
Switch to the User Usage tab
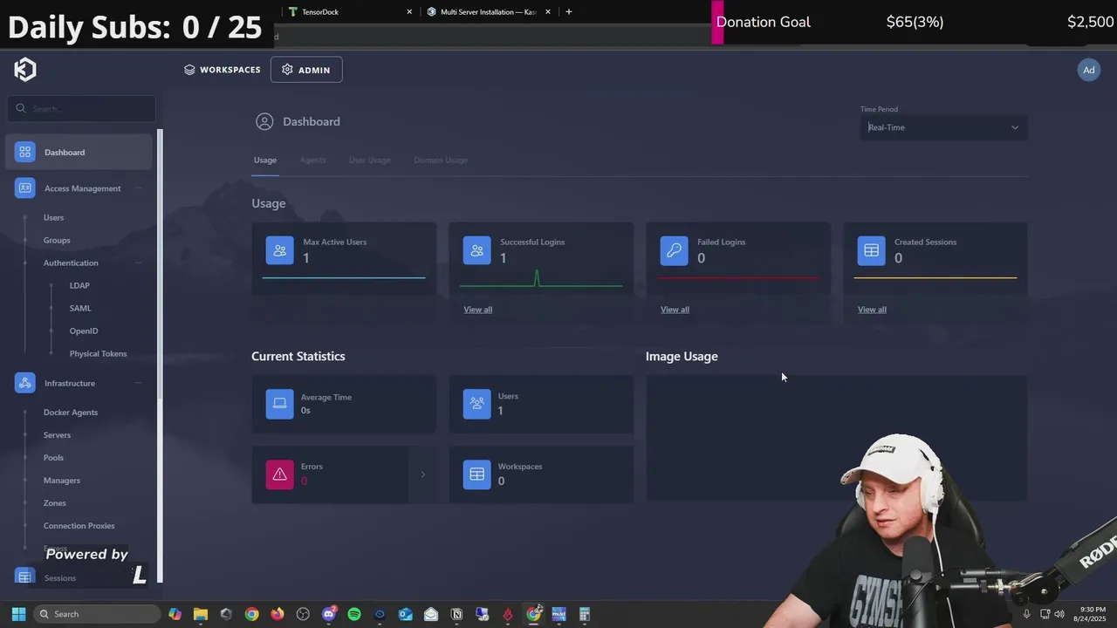[370, 160]
